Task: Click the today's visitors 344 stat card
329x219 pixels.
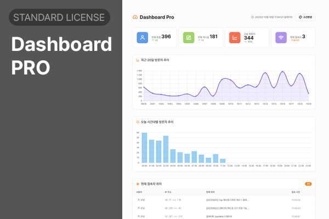Action: tap(247, 38)
